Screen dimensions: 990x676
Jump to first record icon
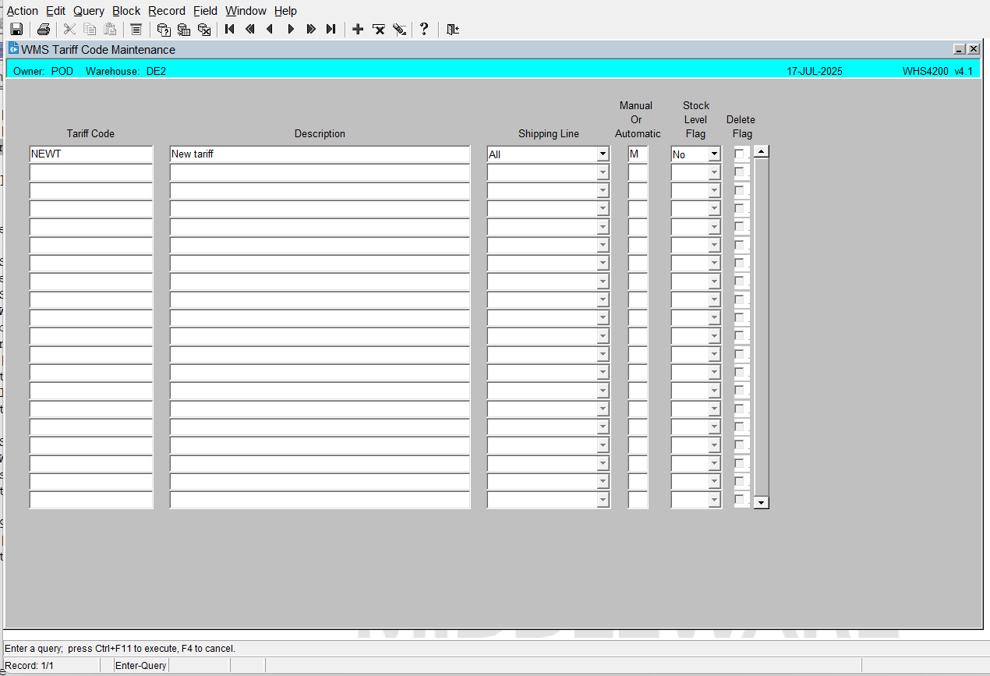click(230, 30)
